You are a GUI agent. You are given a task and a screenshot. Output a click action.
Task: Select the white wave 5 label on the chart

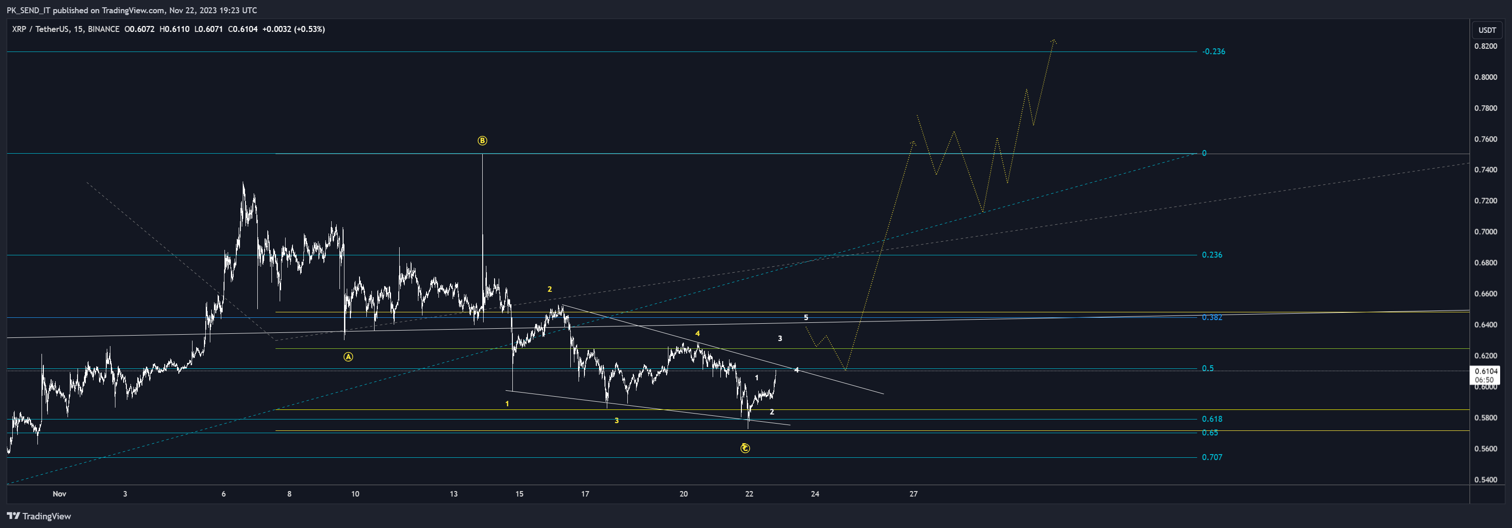(x=806, y=317)
